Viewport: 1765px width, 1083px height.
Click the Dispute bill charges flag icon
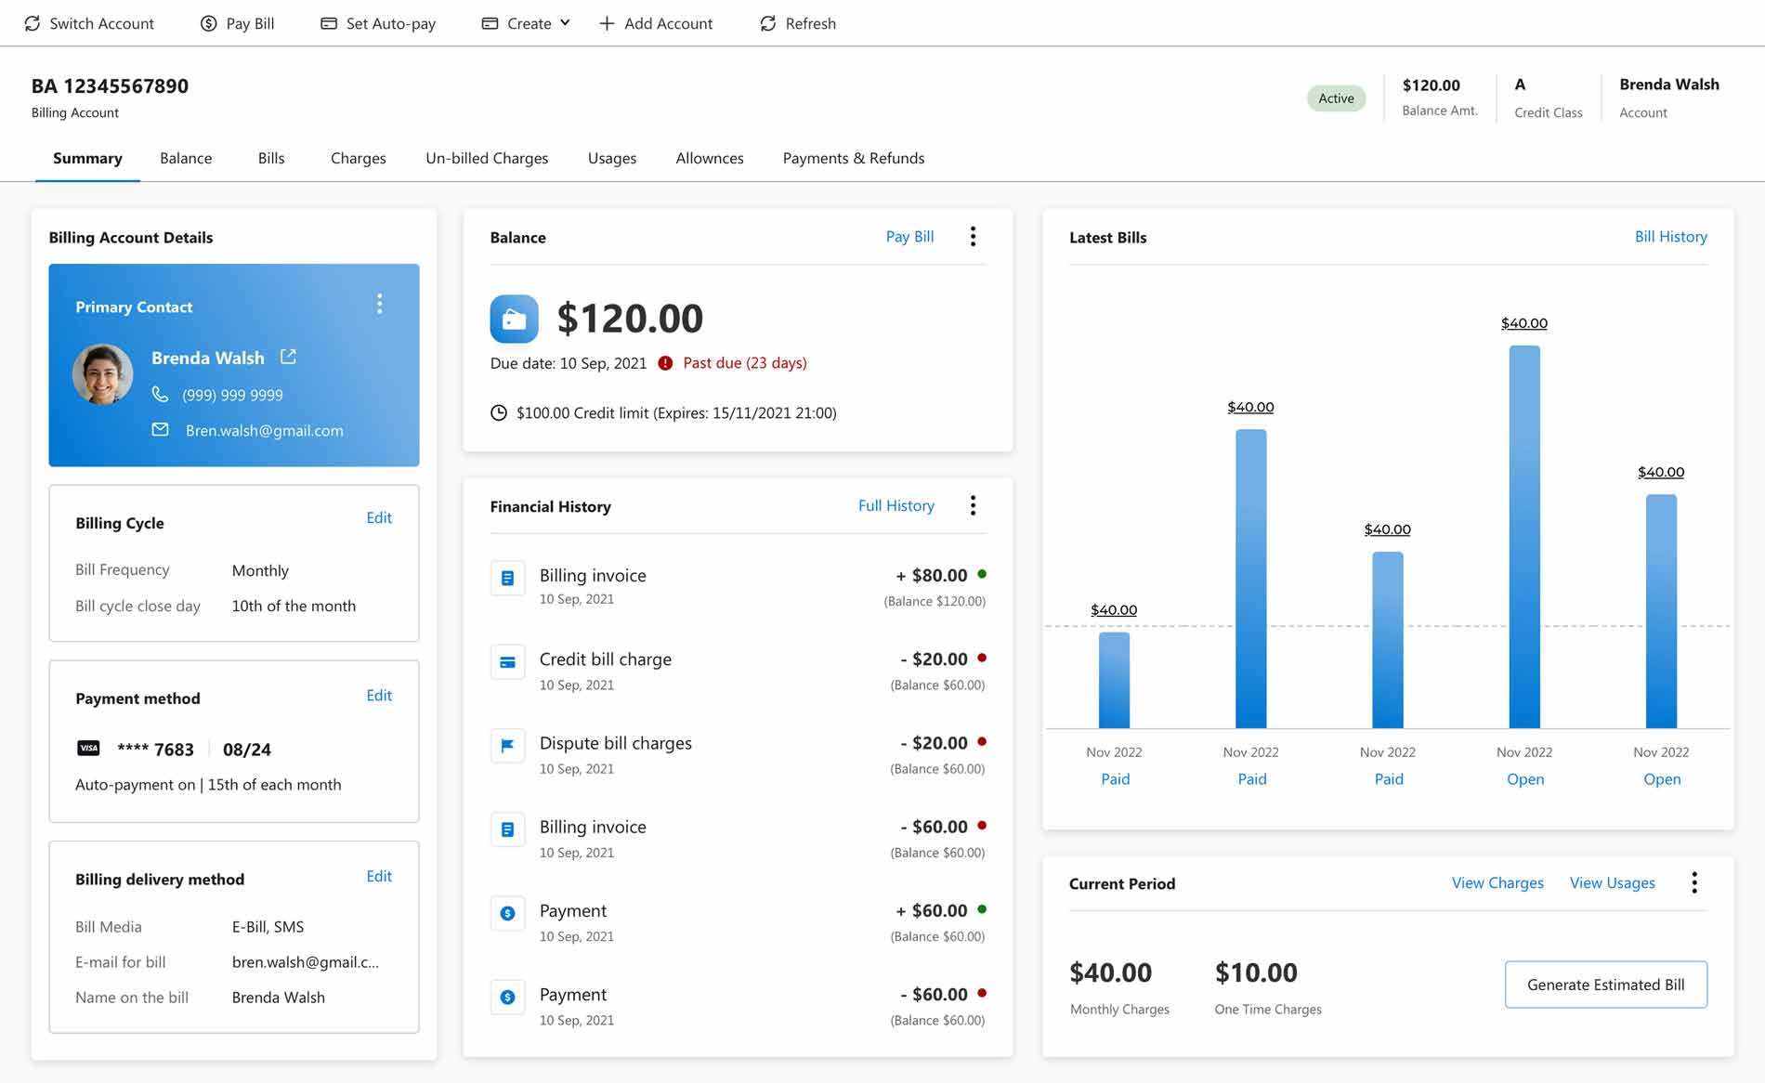[507, 745]
